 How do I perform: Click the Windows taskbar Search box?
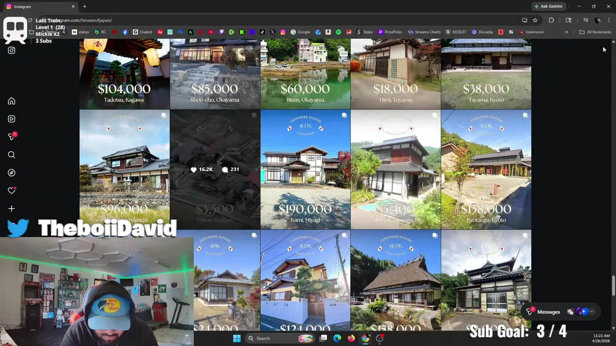[x=280, y=338]
